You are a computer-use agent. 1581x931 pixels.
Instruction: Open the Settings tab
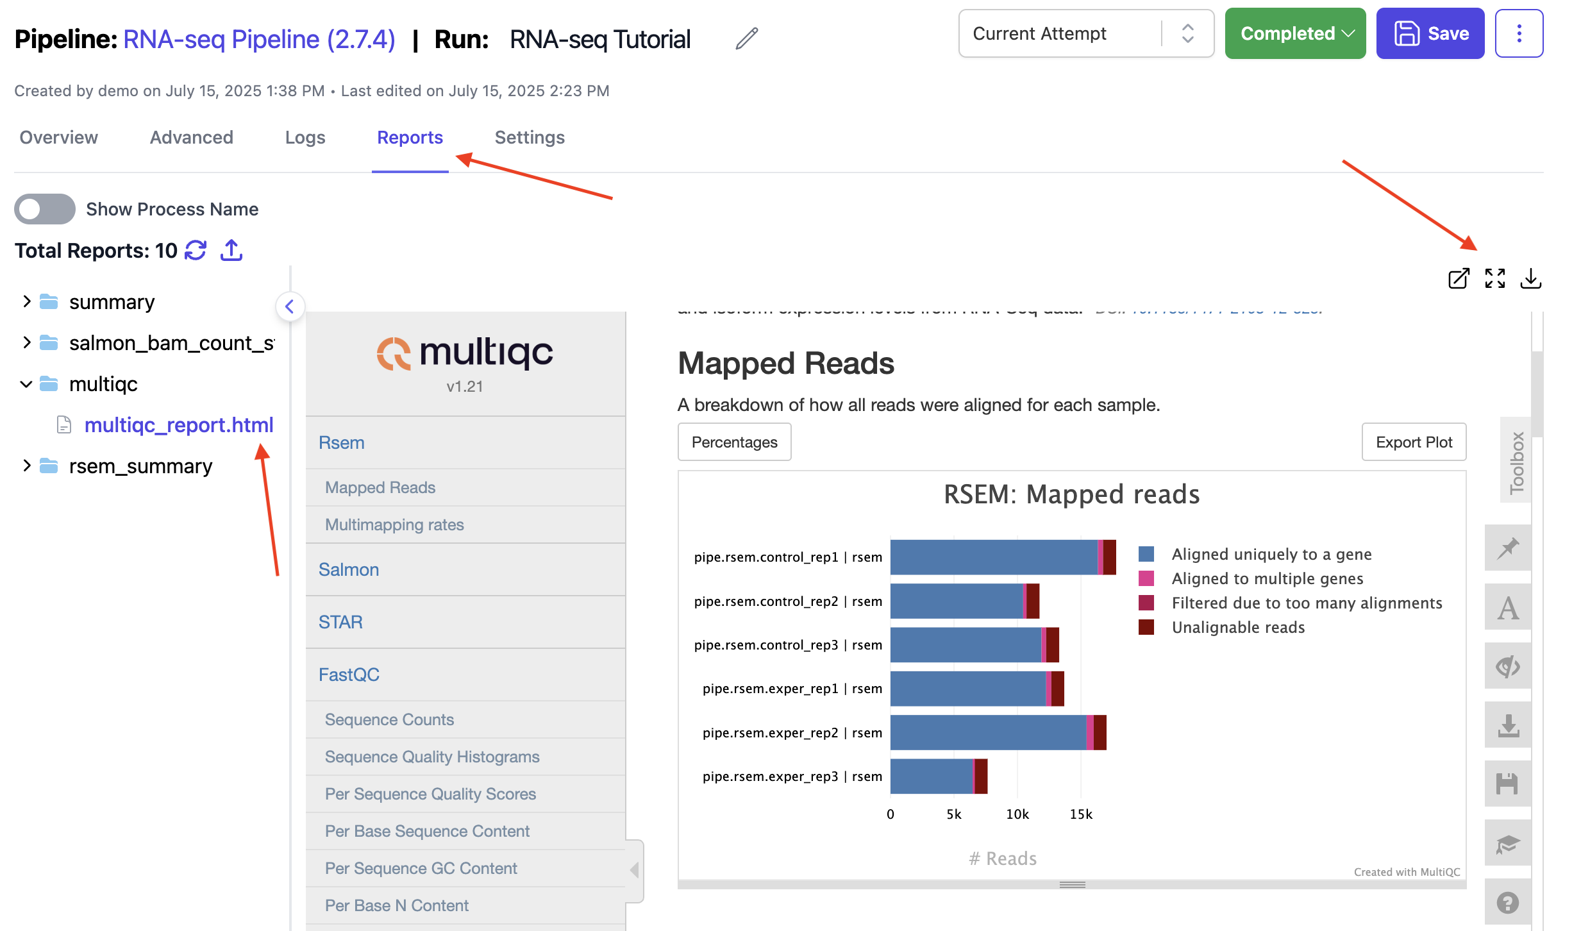pos(530,137)
